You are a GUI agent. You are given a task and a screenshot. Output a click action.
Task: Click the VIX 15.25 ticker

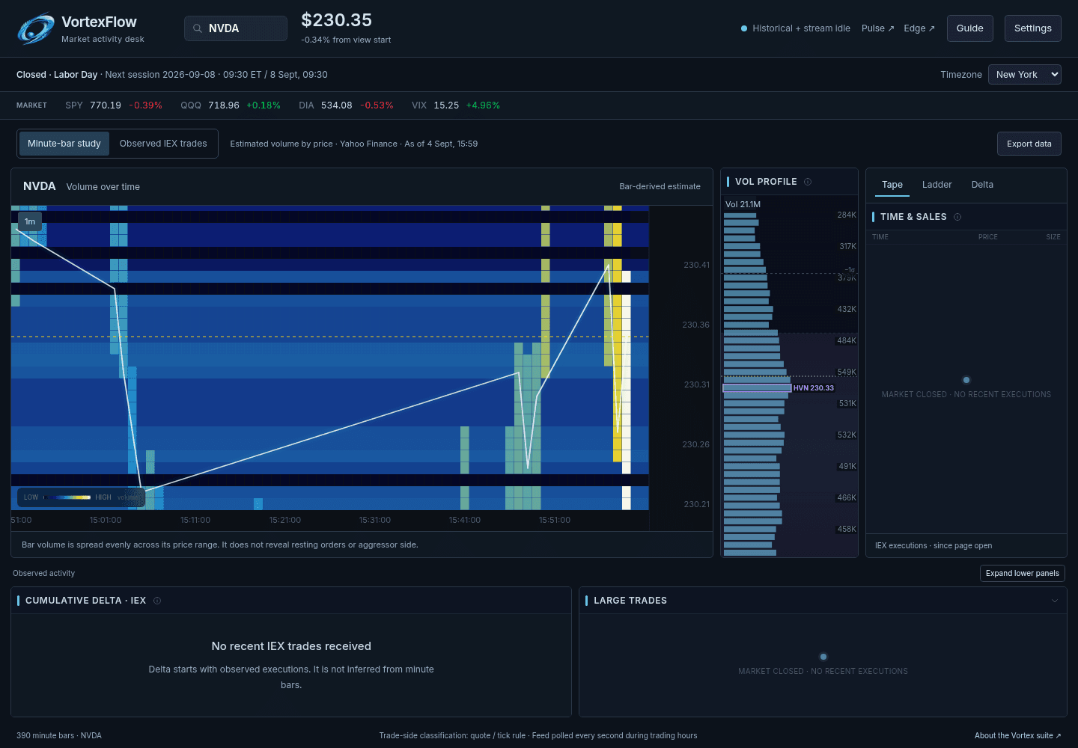tap(456, 105)
